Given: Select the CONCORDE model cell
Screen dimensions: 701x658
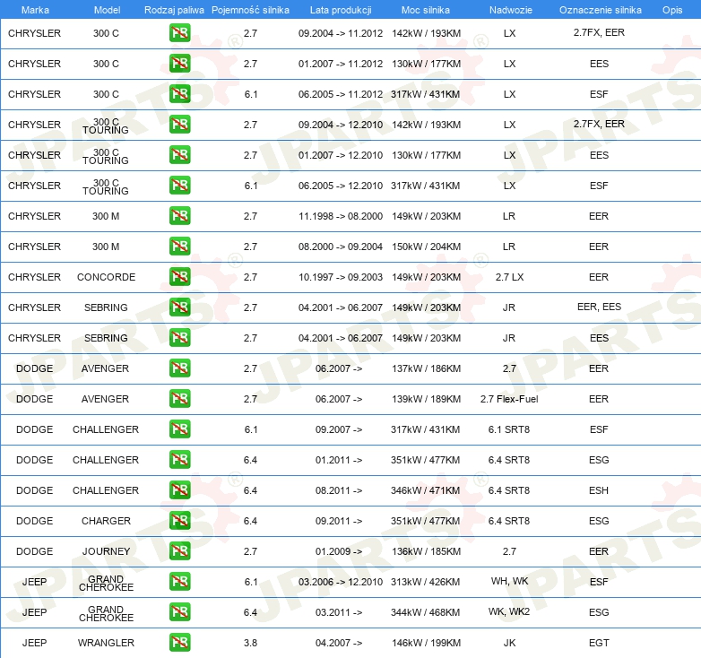Looking at the screenshot, I should point(106,277).
